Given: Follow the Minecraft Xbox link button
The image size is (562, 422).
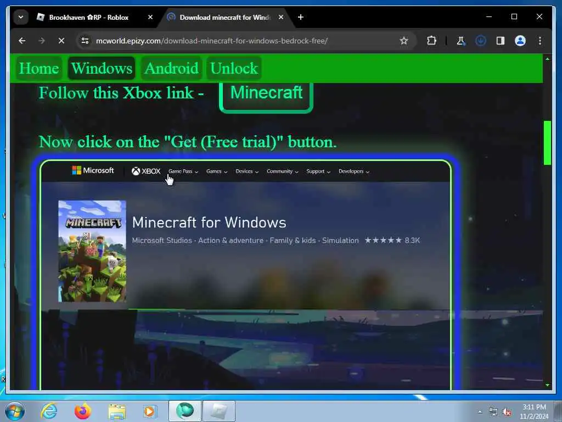Looking at the screenshot, I should 266,96.
